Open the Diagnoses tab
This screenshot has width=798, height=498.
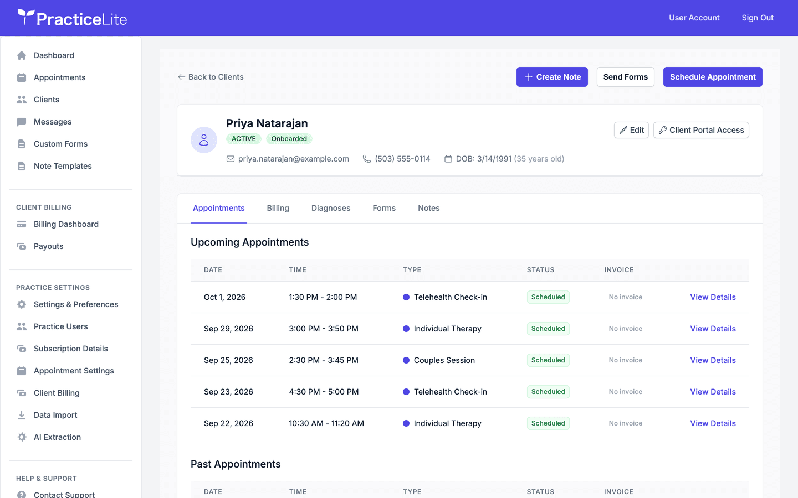click(x=331, y=208)
